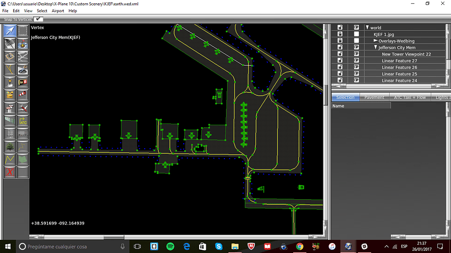Viewport: 451px width, 253px height.
Task: Select the KJEF 1.jpg row name
Action: tap(384, 35)
